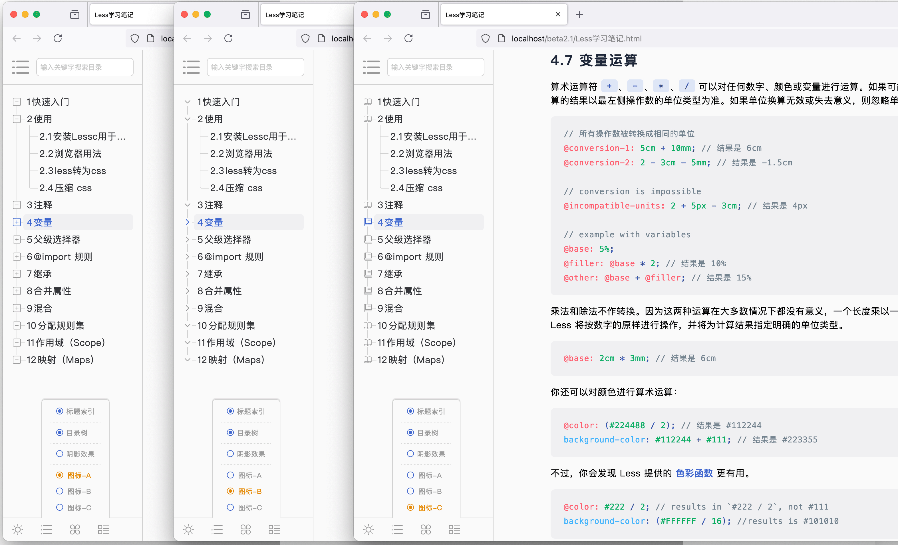898x545 pixels.
Task: Click the shield icon beside localhost/beta2.1 URL
Action: point(486,38)
